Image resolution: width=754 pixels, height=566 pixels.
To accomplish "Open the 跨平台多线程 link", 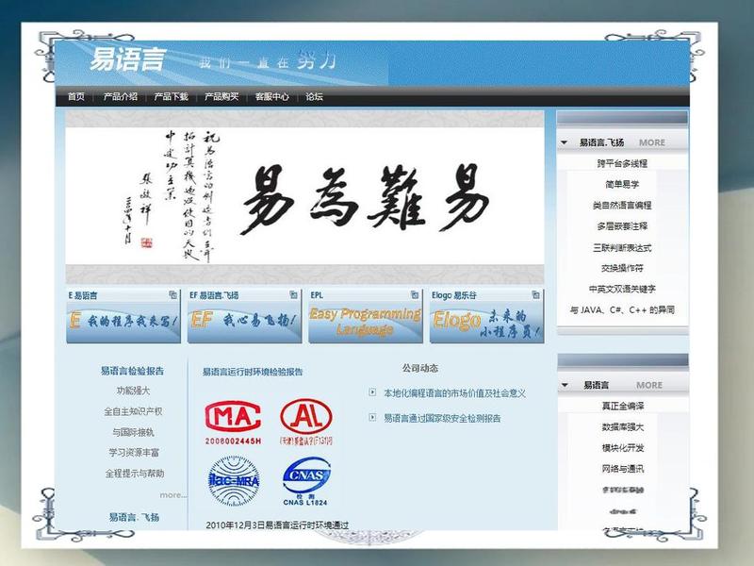I will [622, 163].
